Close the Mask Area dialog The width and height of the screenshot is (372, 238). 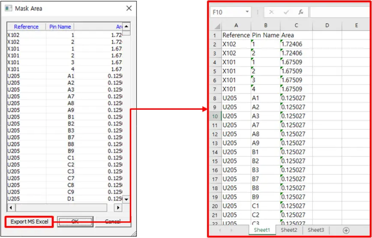[x=129, y=9]
